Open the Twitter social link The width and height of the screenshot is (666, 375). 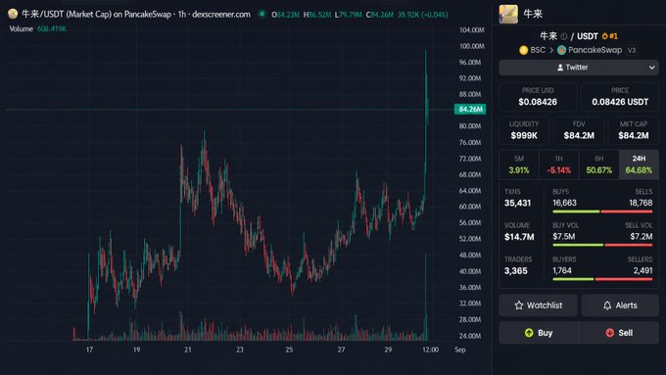(x=573, y=68)
